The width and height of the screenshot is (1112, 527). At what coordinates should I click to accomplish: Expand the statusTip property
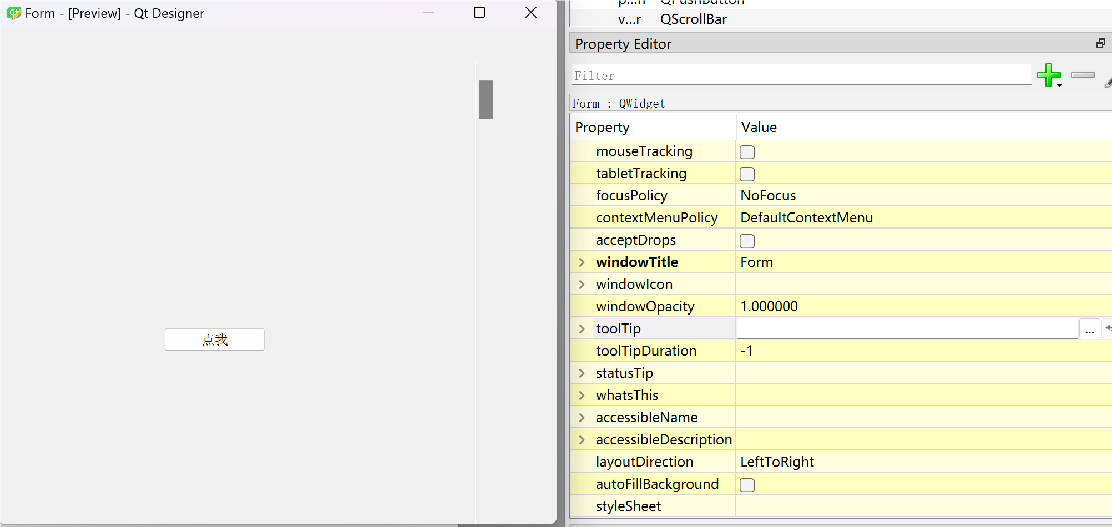click(582, 373)
